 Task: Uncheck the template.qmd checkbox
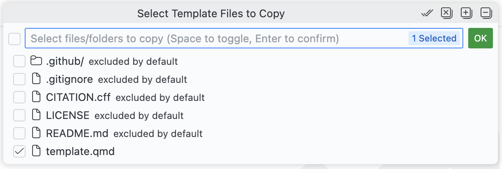19,151
